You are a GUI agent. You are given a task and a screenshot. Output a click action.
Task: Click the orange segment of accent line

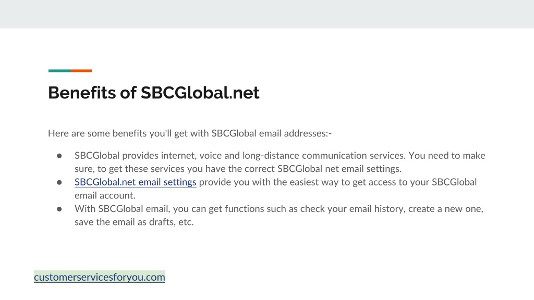[81, 71]
